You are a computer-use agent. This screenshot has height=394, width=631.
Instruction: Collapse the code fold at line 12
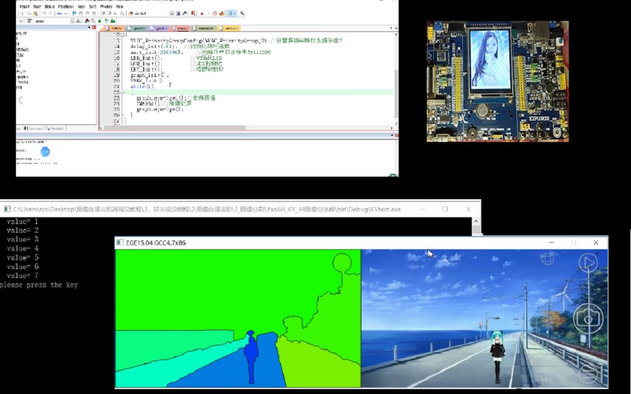point(122,35)
